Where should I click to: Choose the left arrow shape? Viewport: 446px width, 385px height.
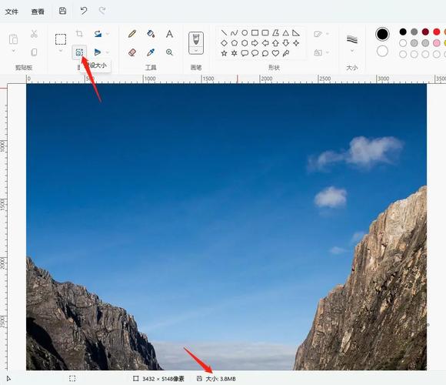265,43
